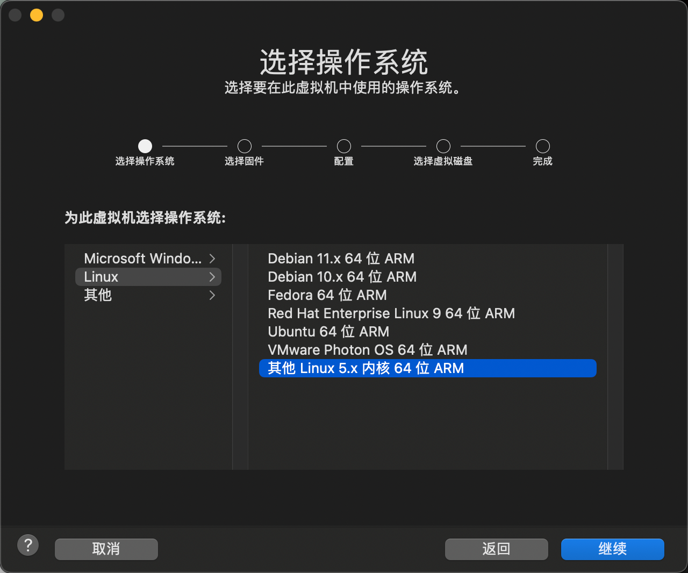Click the 配置 step indicator
The image size is (688, 573).
(x=343, y=145)
